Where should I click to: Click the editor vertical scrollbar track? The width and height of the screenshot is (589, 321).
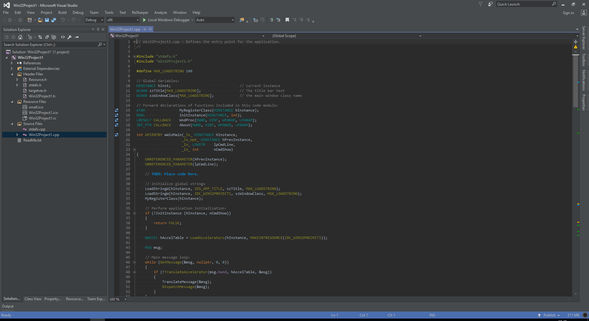click(x=576, y=184)
